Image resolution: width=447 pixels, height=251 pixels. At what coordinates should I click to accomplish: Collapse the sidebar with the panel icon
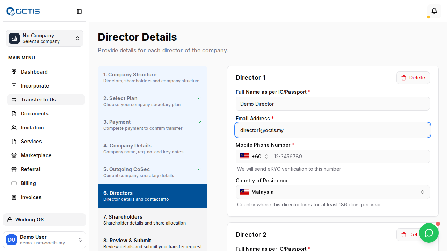click(x=79, y=12)
